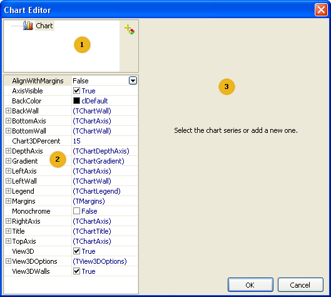Select the Chart tree node label
The width and height of the screenshot is (331, 297).
[44, 26]
